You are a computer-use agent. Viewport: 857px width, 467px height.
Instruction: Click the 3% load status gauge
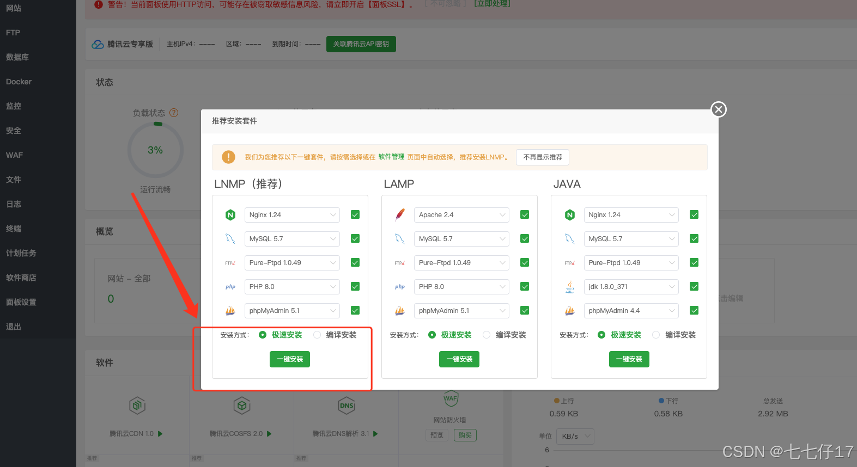click(x=155, y=150)
